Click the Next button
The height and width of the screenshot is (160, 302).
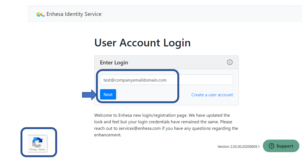point(108,94)
